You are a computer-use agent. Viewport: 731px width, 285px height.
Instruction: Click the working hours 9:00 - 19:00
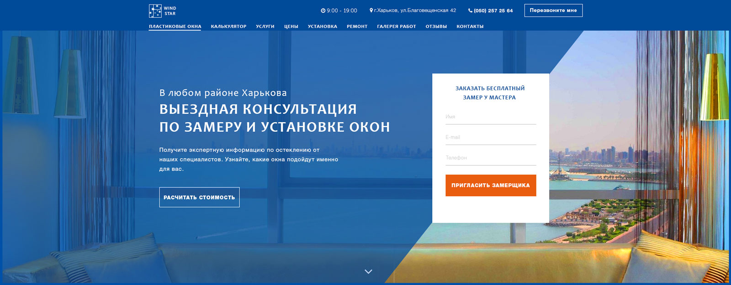pos(342,10)
